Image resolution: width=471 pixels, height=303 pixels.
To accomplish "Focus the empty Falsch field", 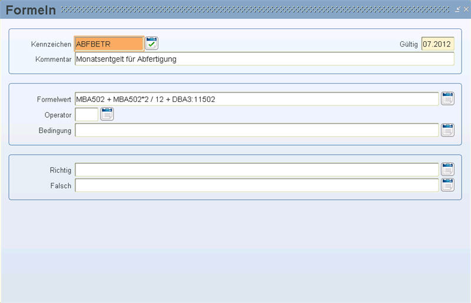I will 257,185.
